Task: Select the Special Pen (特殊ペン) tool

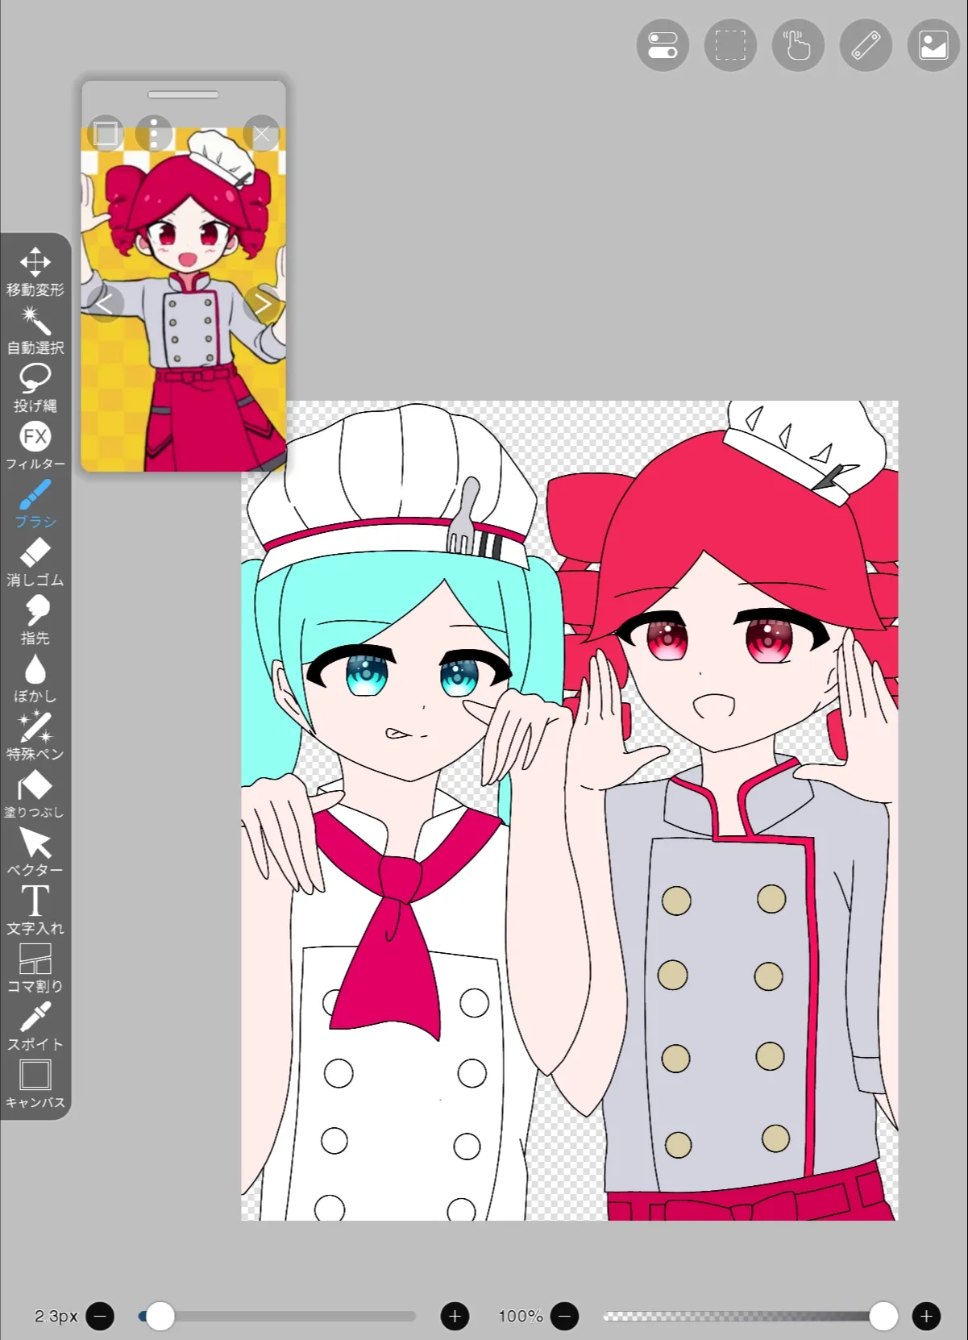Action: 35,736
